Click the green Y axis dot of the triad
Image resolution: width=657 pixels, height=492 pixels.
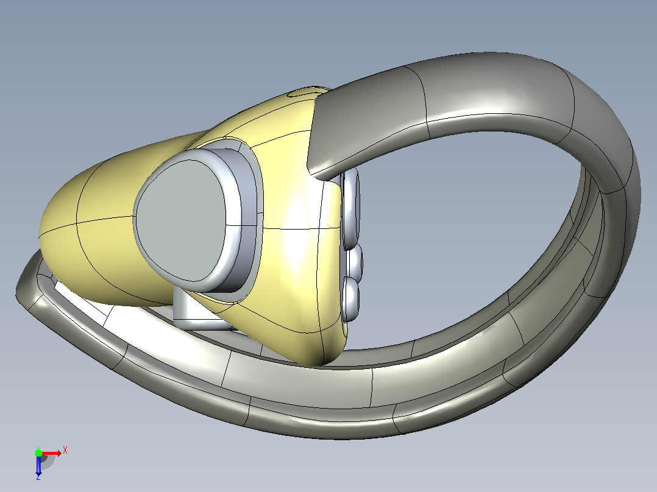tap(38, 453)
